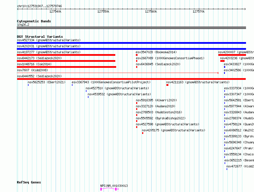Viewport: 254px width, 192px height.
Task: Select the nsv4758124 variant label
Action: point(239,124)
